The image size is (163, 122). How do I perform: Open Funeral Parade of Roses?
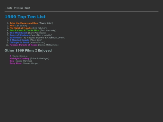coord(24,45)
